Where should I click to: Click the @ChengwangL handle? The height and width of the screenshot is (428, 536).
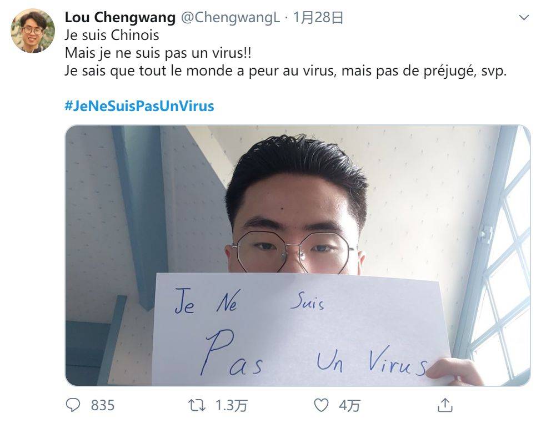(x=231, y=17)
